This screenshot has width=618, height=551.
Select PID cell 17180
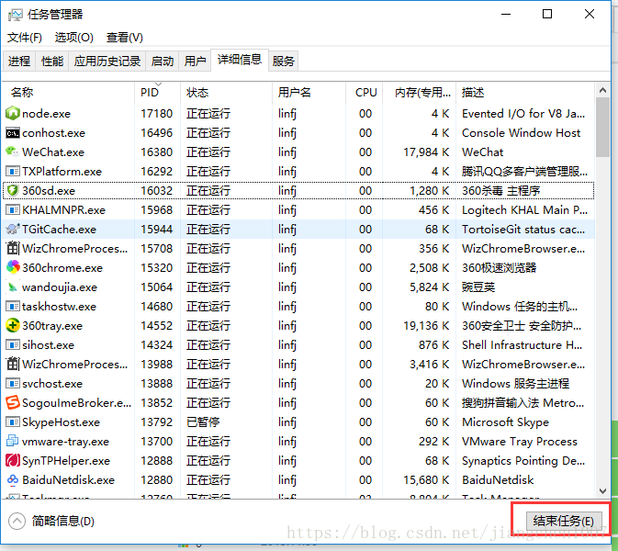(x=157, y=114)
